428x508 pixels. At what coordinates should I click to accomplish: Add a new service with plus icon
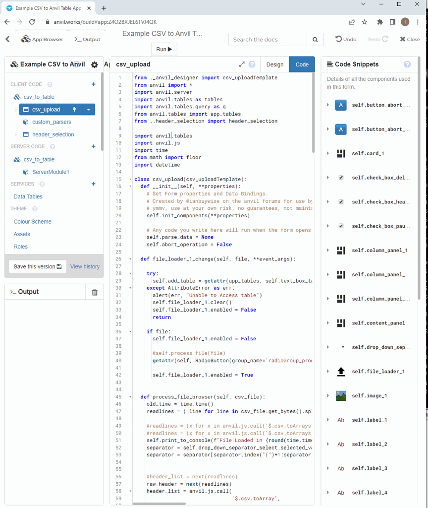[x=94, y=184]
